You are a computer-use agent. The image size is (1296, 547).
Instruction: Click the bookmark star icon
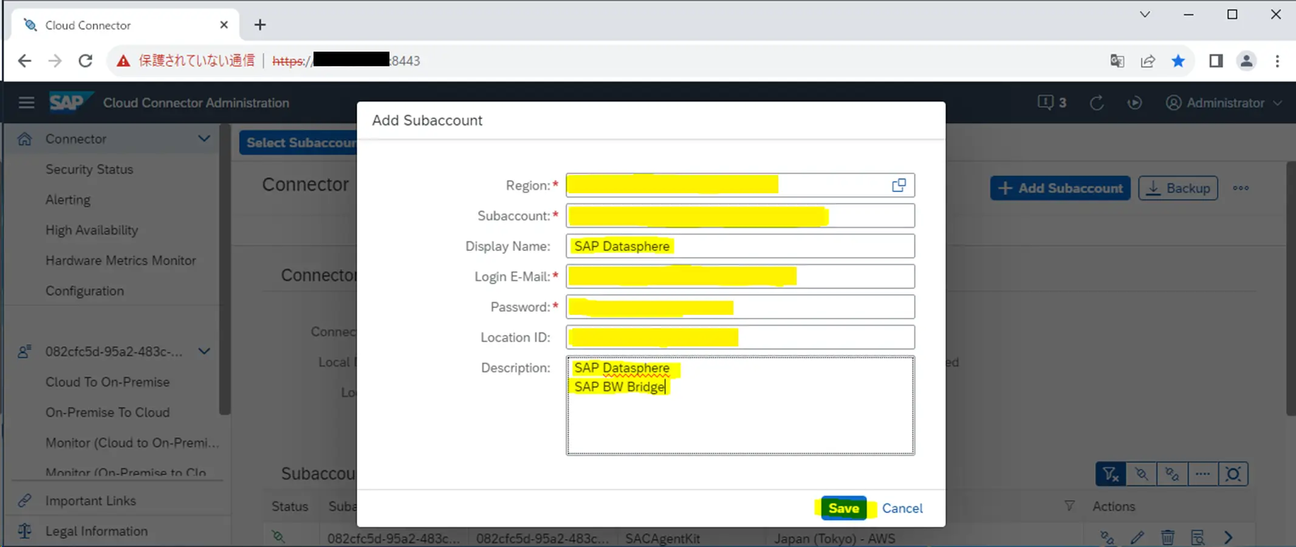pyautogui.click(x=1178, y=61)
